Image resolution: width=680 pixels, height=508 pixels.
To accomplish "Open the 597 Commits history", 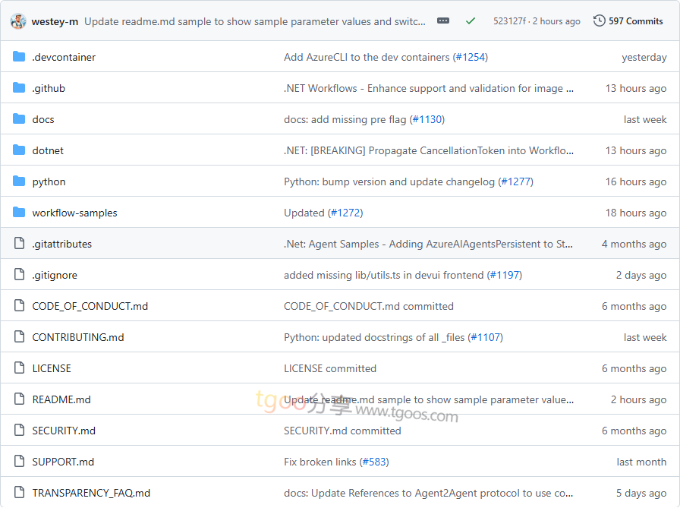I will (x=628, y=21).
